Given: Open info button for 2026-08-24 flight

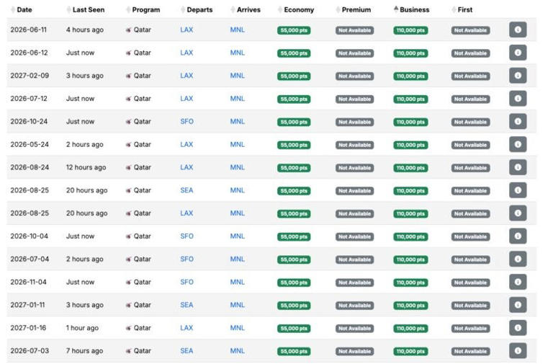Looking at the screenshot, I should [518, 167].
